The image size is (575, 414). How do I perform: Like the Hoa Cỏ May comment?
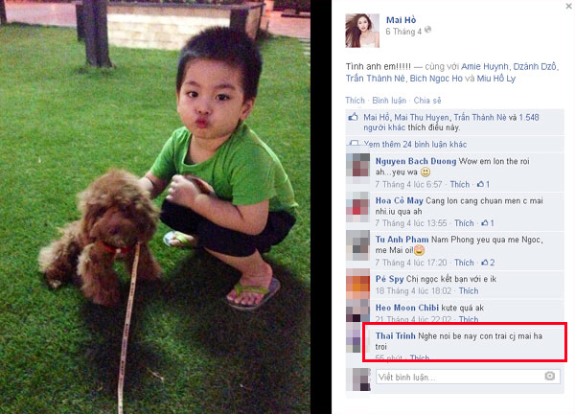(464, 223)
